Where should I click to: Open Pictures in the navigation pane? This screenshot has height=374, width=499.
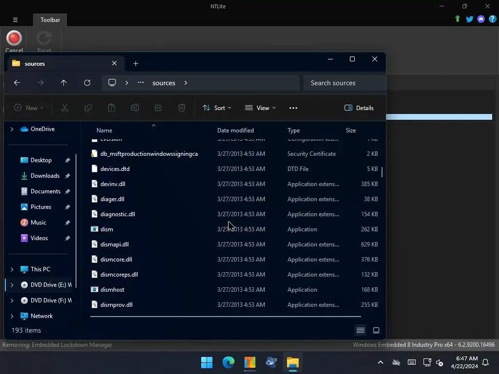[x=40, y=207]
